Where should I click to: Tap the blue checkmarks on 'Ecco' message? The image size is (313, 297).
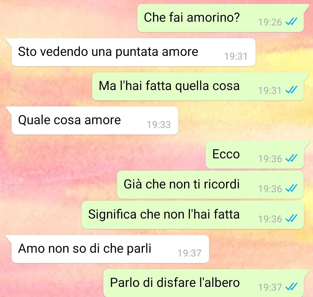point(291,158)
